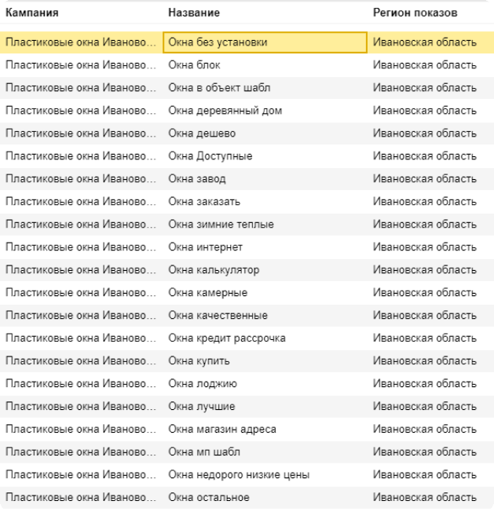The height and width of the screenshot is (512, 494).
Task: Click the Окна дешево cell
Action: 202,133
